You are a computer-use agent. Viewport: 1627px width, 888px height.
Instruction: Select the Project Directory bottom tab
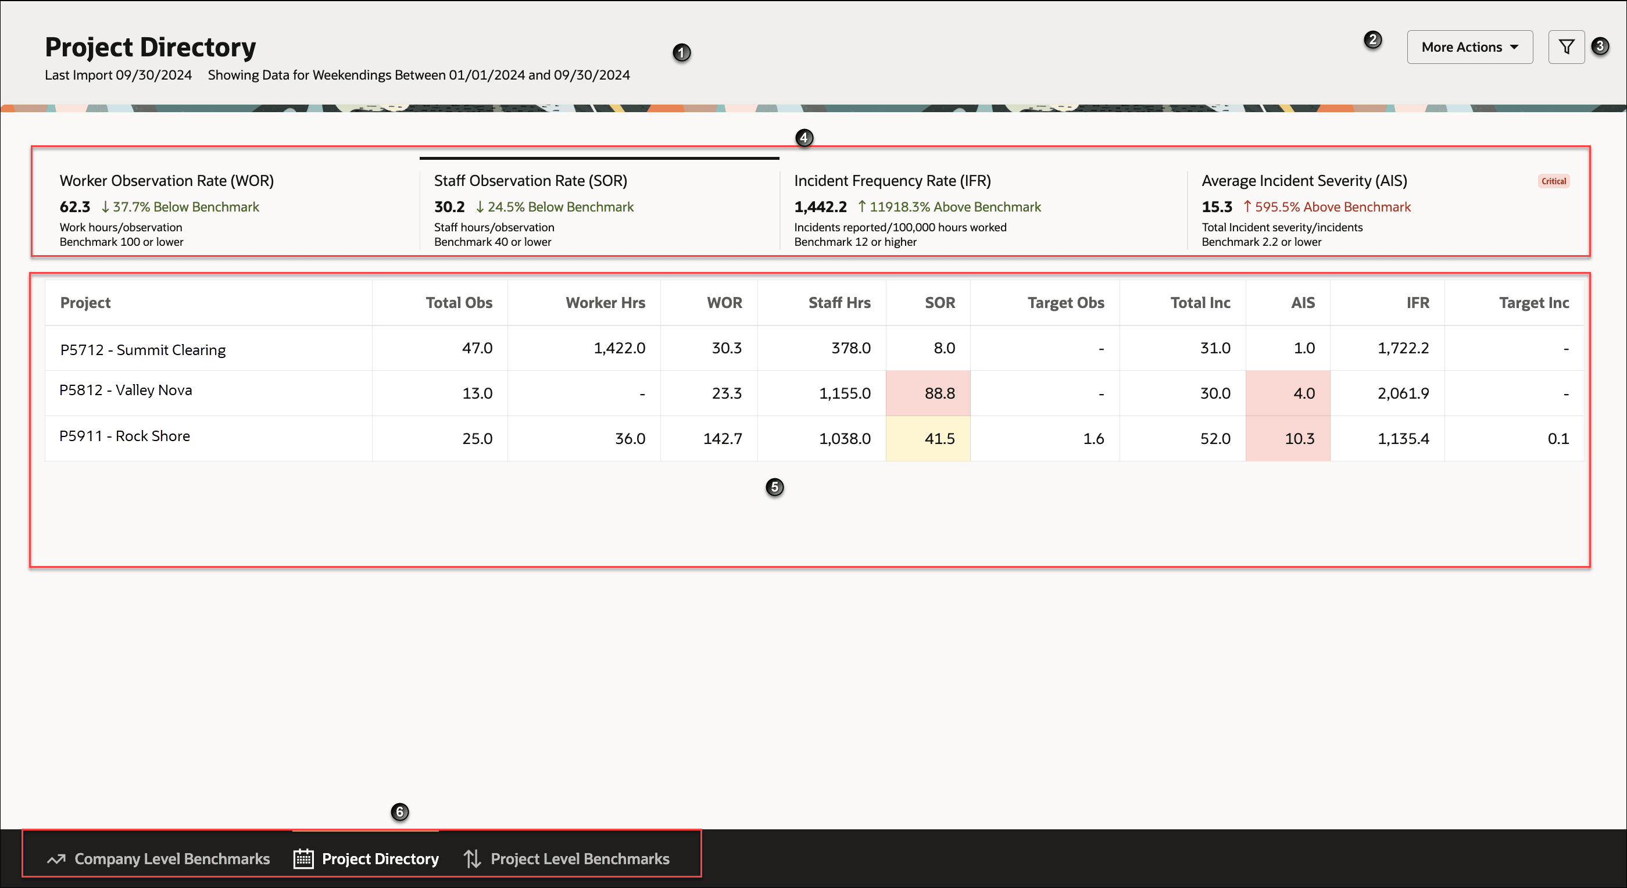[366, 858]
